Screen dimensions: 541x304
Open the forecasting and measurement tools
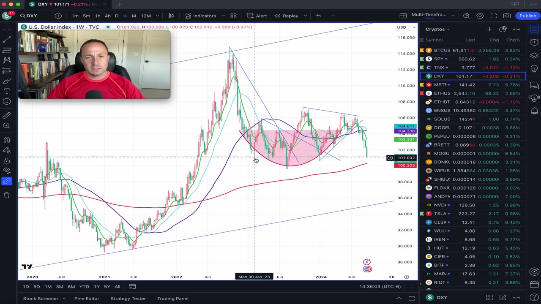coord(7,71)
